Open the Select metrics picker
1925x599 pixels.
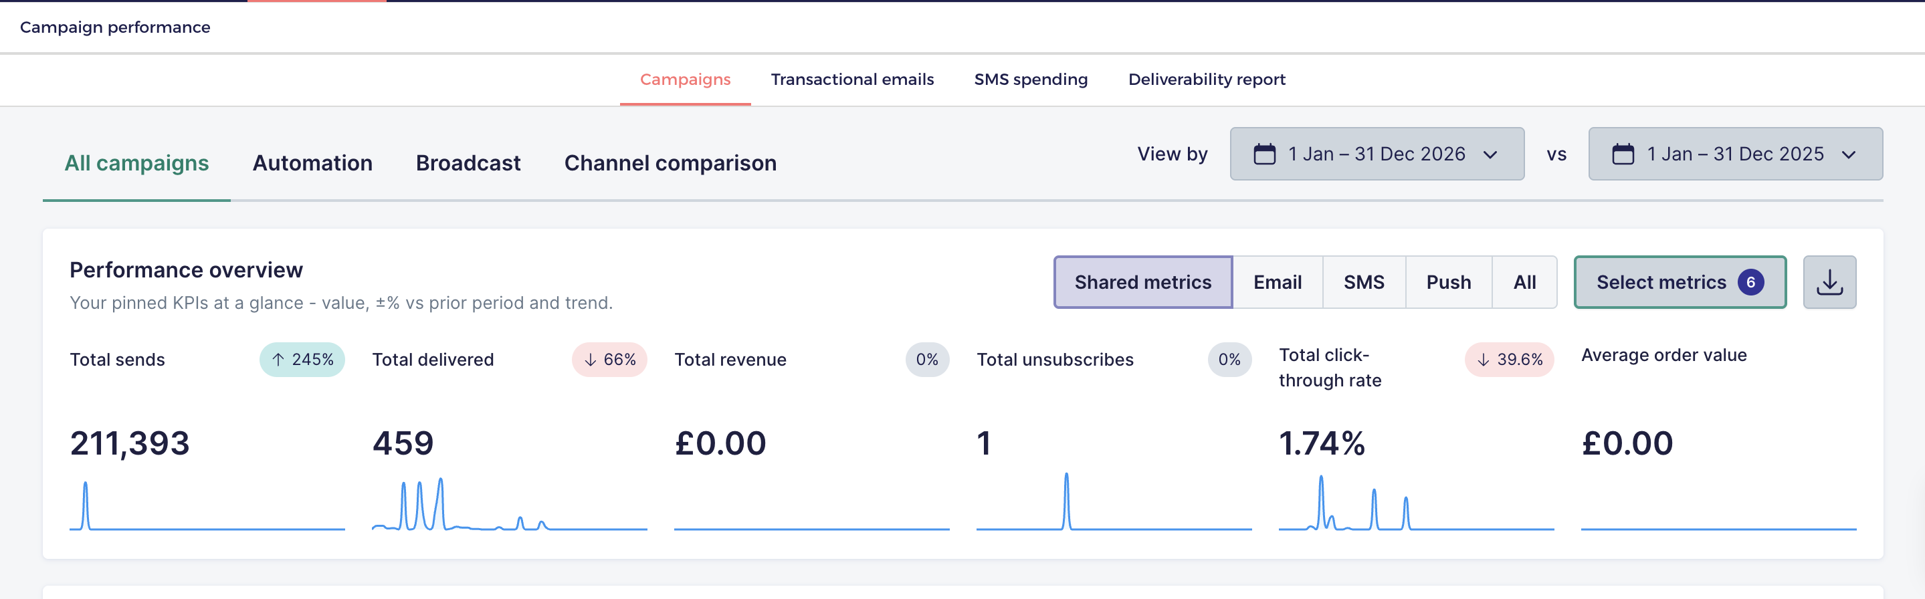1679,282
